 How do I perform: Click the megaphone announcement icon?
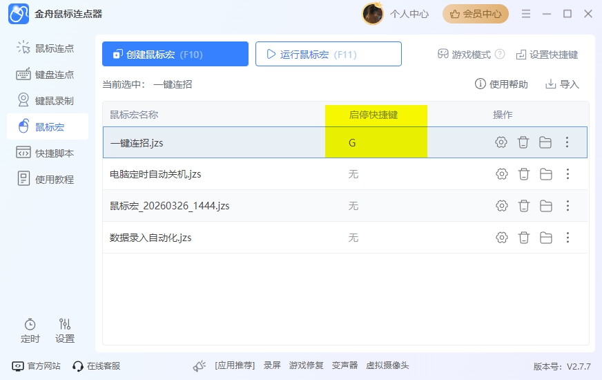click(200, 365)
